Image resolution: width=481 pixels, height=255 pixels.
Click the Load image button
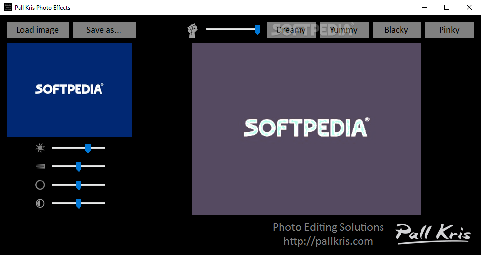click(38, 30)
